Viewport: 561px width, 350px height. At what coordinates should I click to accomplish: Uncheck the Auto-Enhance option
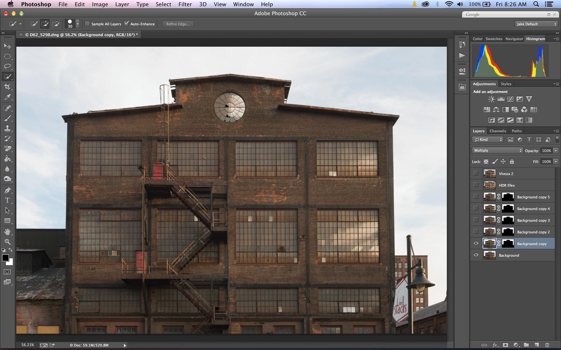(126, 24)
